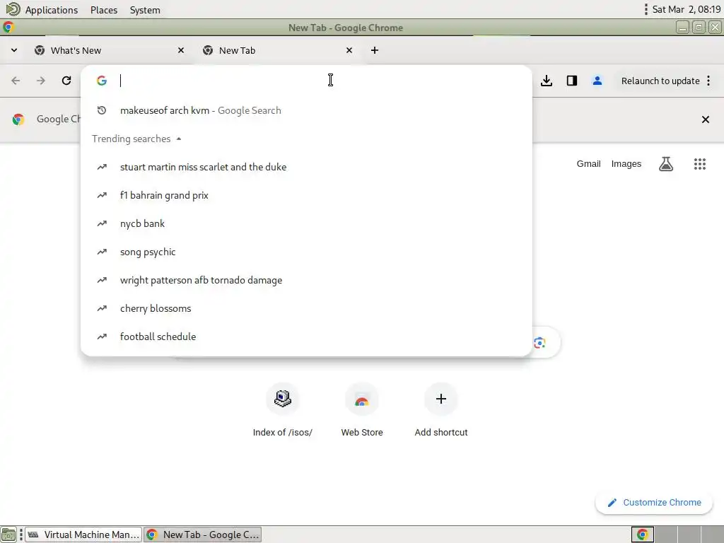Click the browser back arrow
The image size is (724, 543).
(x=16, y=81)
